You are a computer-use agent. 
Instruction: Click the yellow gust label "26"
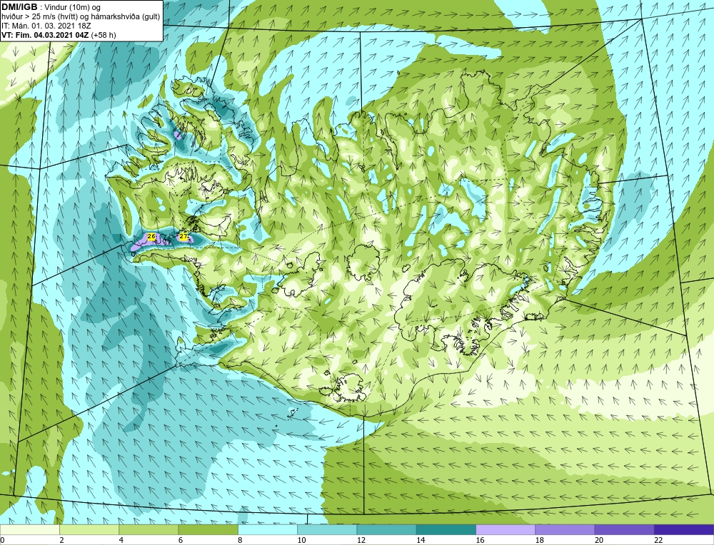[151, 237]
